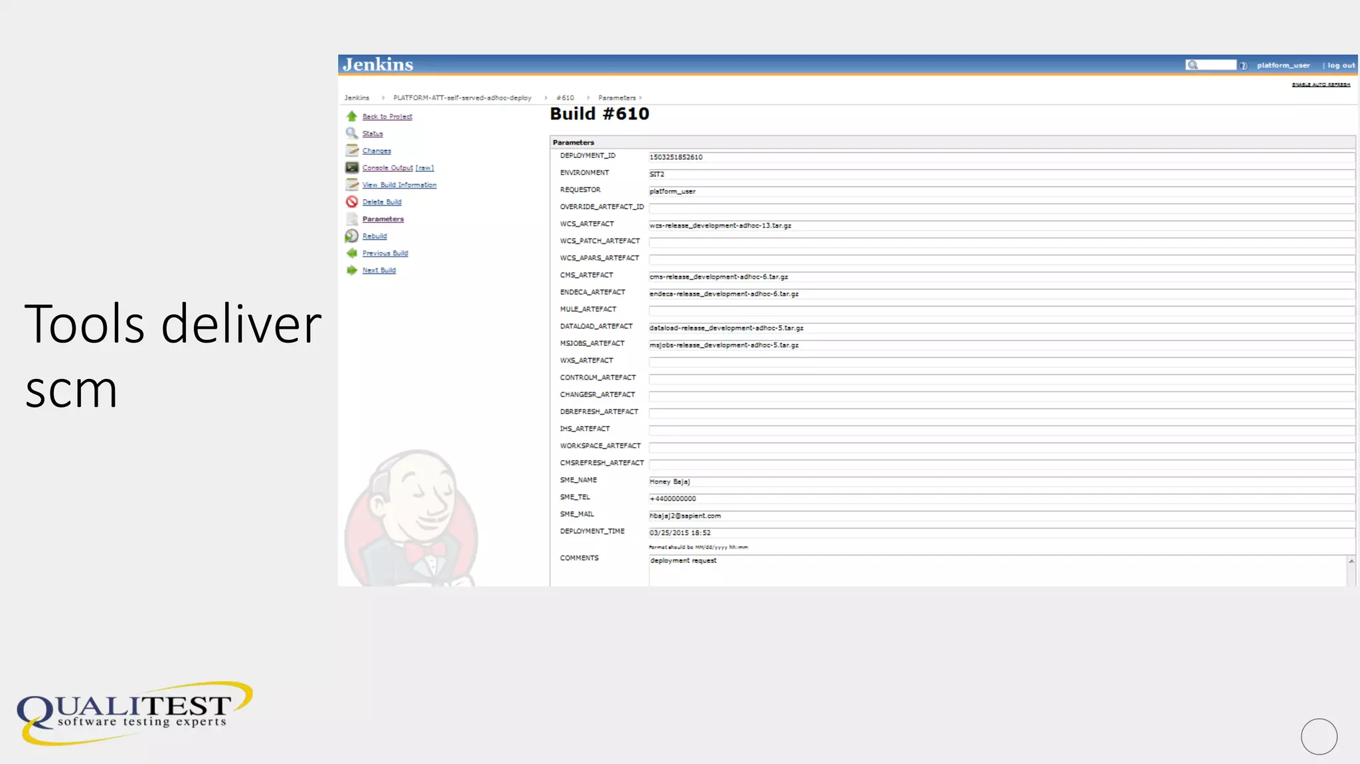Click the COMMENTS text area

pos(997,571)
